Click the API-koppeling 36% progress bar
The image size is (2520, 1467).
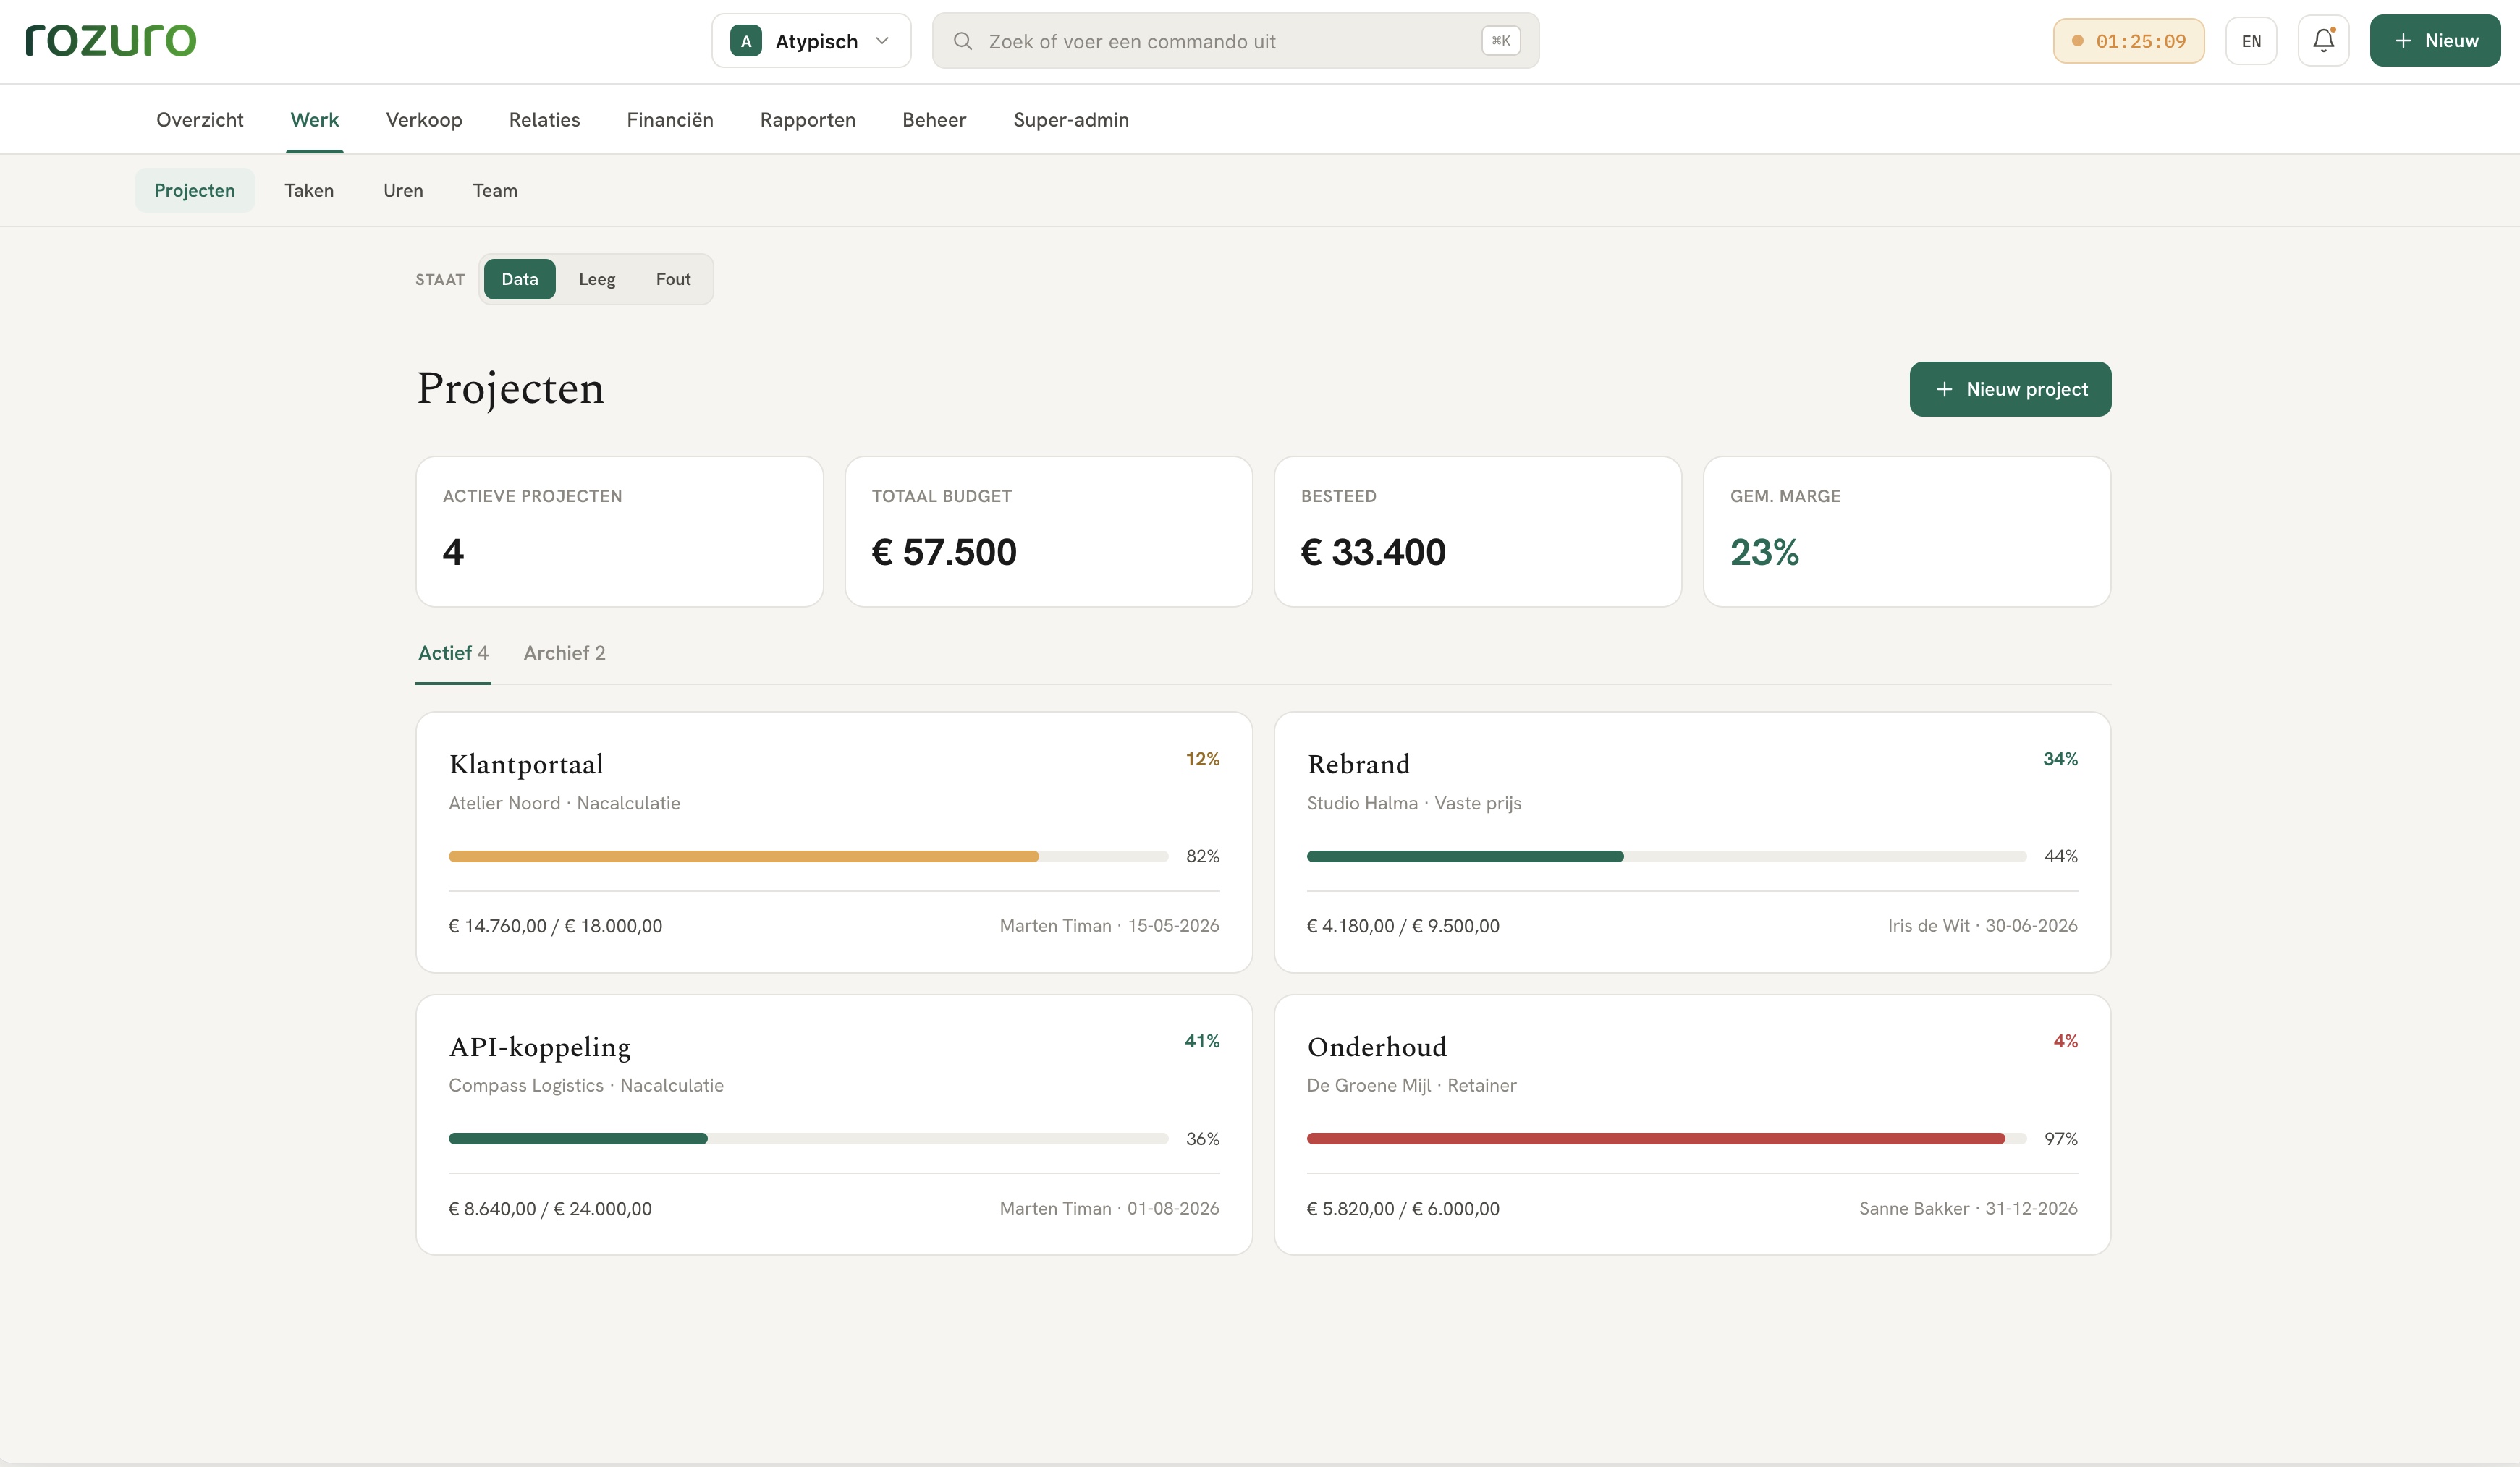pyautogui.click(x=808, y=1139)
